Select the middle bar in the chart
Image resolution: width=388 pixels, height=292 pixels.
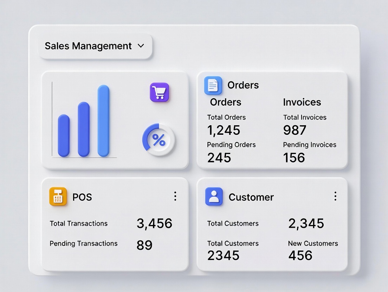click(x=84, y=129)
